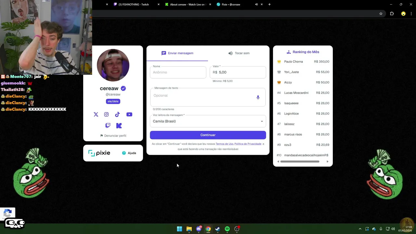
Task: Open Steam from taskbar
Action: [x=218, y=229]
